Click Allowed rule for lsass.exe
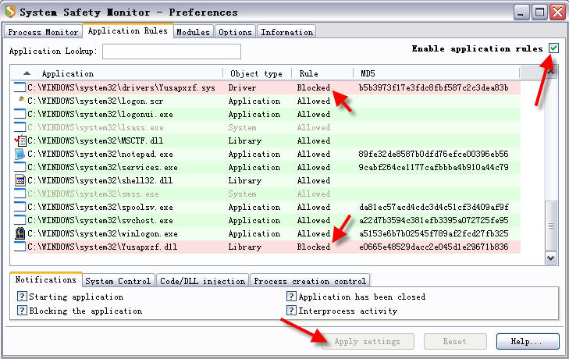Viewport: 569px width, 359px height. tap(314, 127)
